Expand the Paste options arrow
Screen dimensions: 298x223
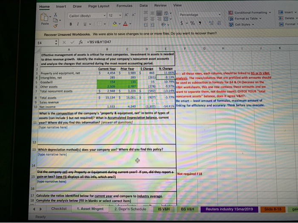point(50,17)
